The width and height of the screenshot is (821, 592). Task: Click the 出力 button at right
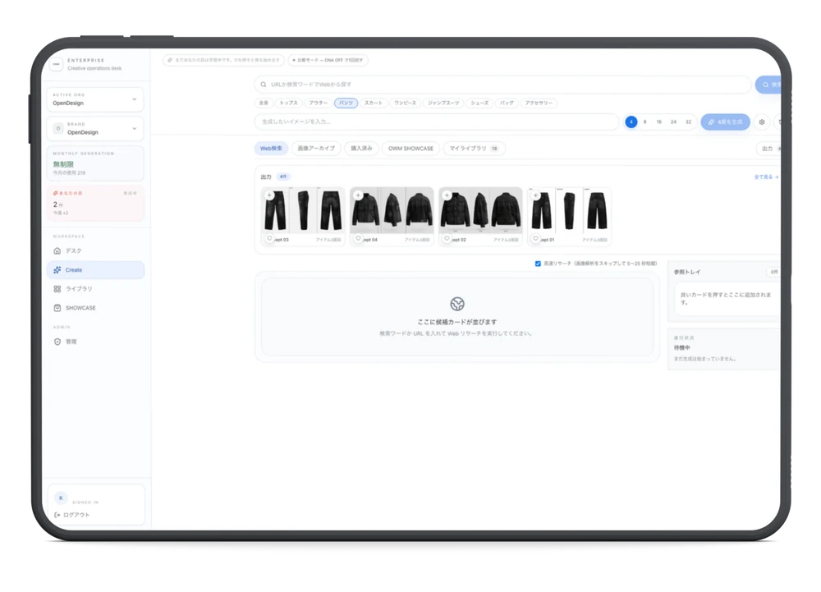point(768,149)
